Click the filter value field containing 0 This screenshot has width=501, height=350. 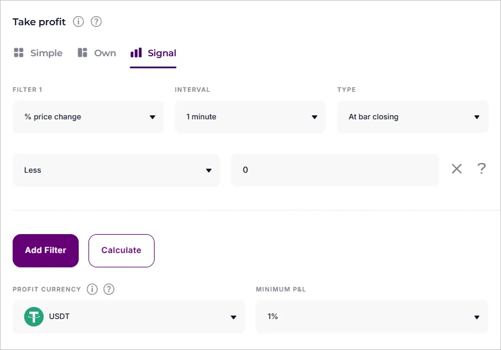pyautogui.click(x=335, y=170)
